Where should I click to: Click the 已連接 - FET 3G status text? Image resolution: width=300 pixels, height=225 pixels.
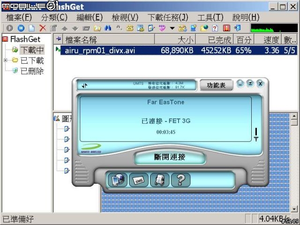[166, 121]
